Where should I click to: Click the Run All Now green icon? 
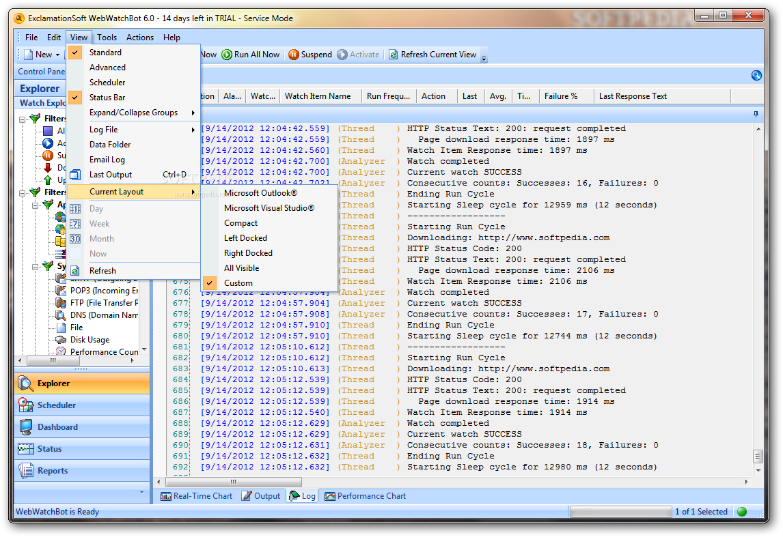coord(227,55)
